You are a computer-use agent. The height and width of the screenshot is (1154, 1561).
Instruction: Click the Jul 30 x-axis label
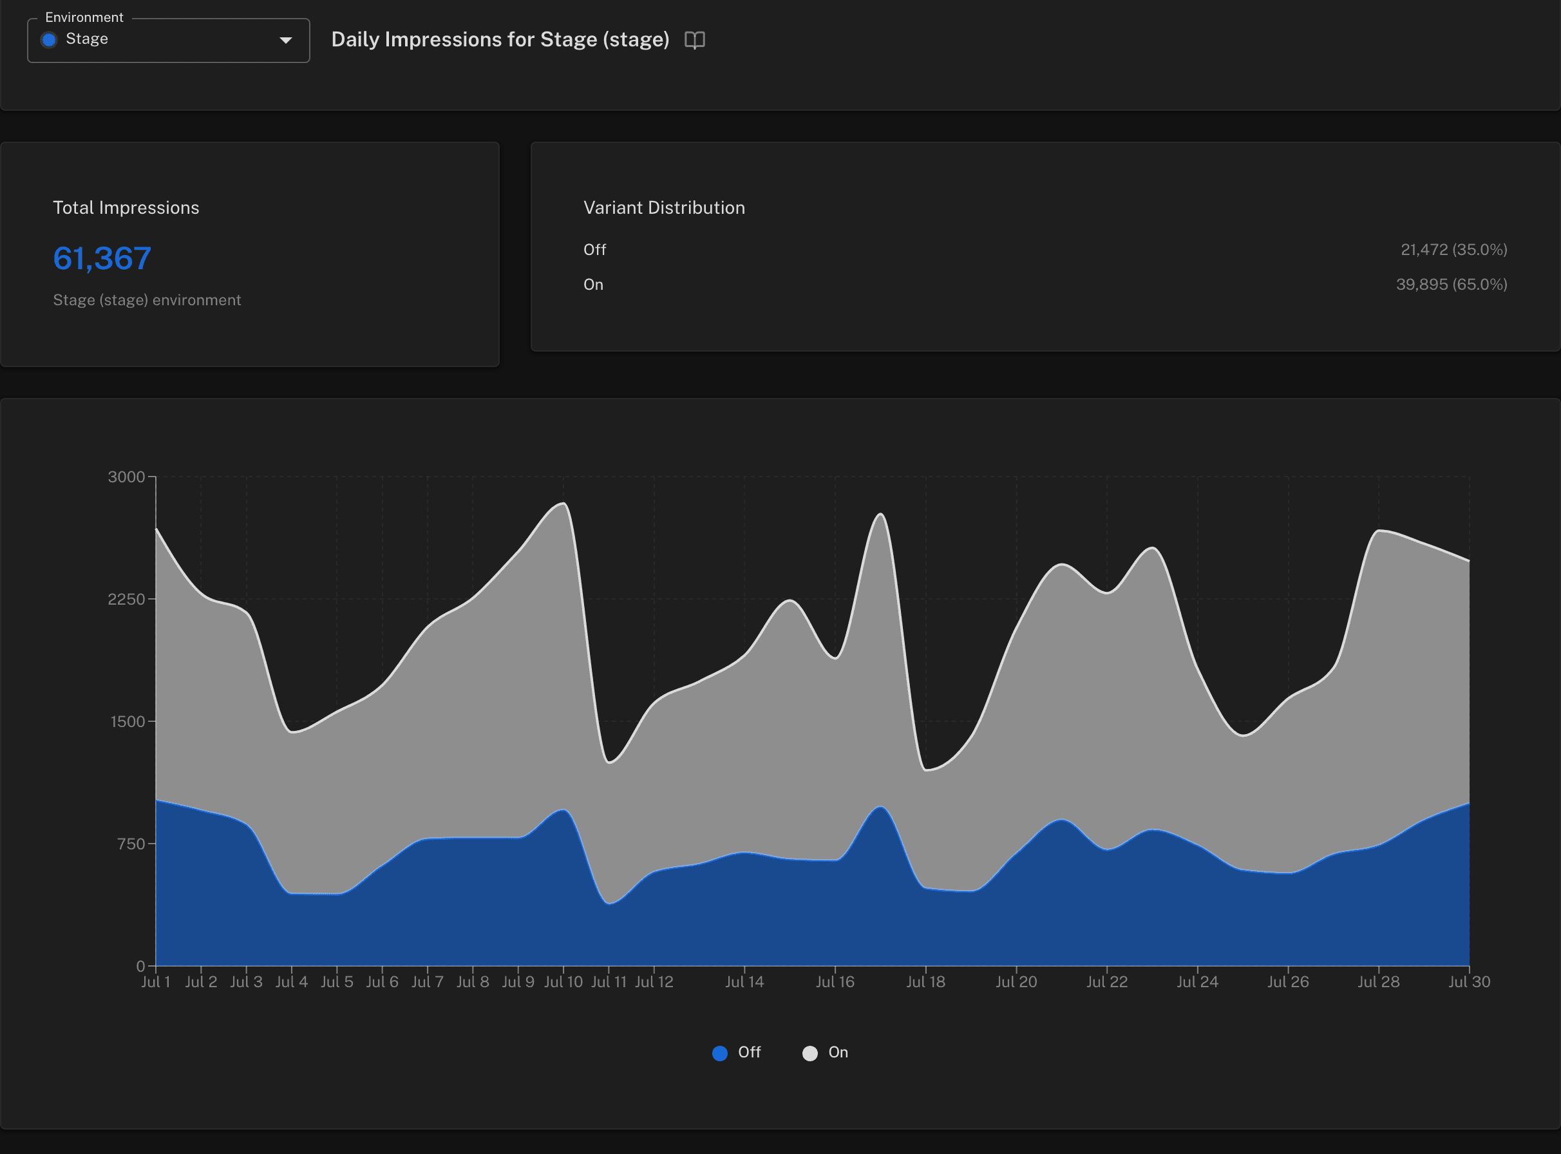coord(1470,981)
